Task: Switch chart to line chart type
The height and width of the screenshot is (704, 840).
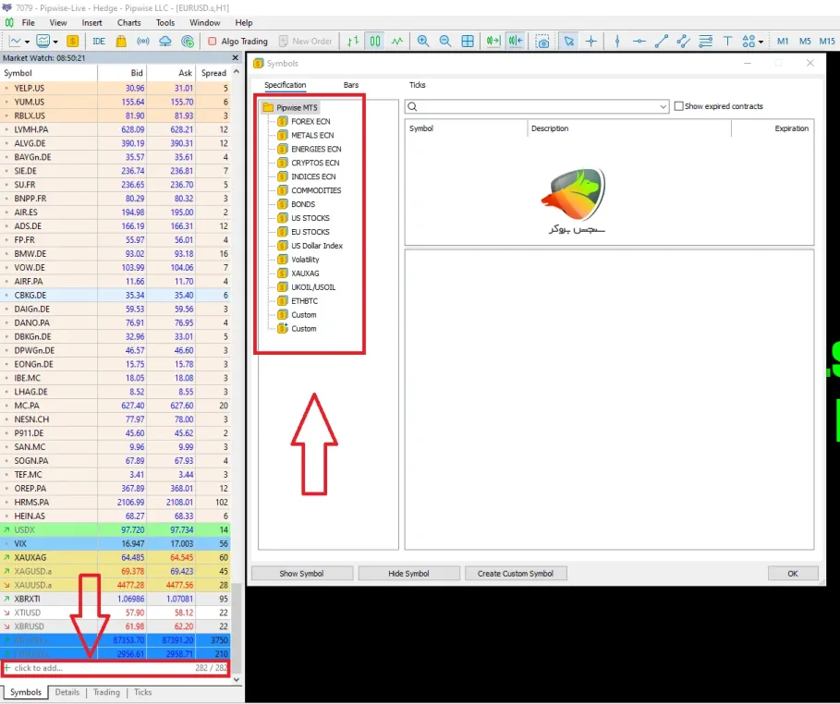Action: pos(397,42)
